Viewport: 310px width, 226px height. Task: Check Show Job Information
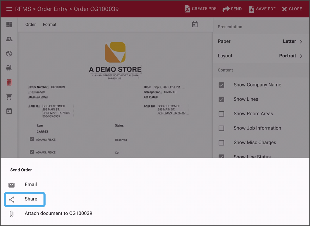221,128
